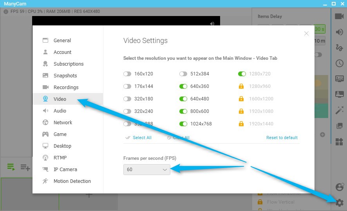Image resolution: width=347 pixels, height=211 pixels.
Task: Click the add to playlist icon
Action: (25, 167)
